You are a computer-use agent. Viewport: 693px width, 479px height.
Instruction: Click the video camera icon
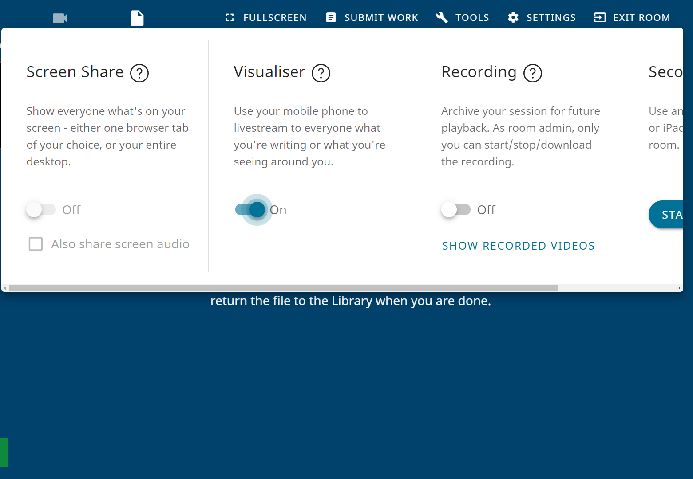click(x=60, y=18)
